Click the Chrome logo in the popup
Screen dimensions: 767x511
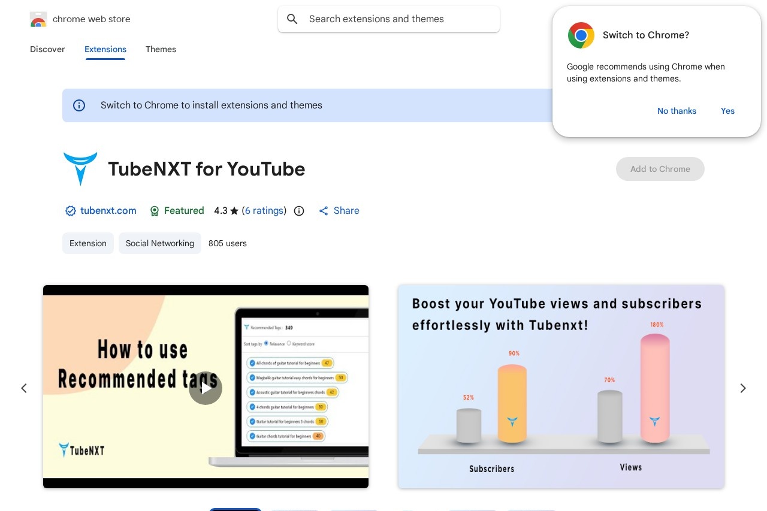(x=581, y=35)
